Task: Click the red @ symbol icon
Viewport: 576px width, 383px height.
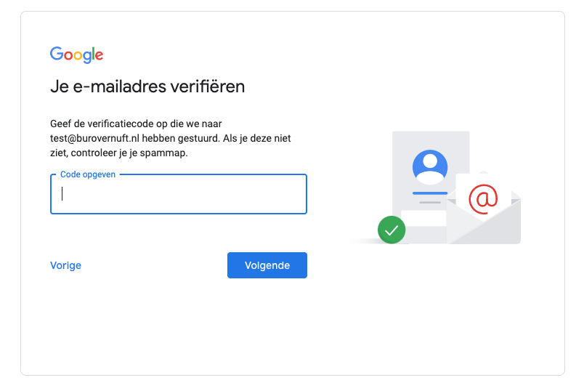Action: (482, 198)
